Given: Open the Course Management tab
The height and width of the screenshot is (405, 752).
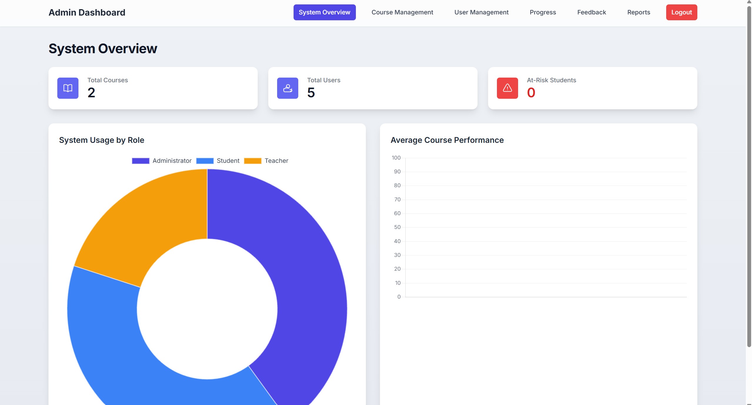Looking at the screenshot, I should 402,12.
